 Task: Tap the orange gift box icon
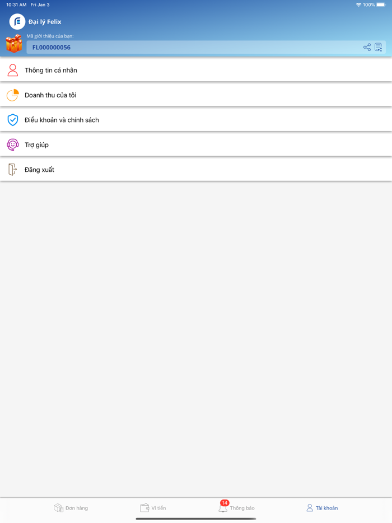point(13,44)
